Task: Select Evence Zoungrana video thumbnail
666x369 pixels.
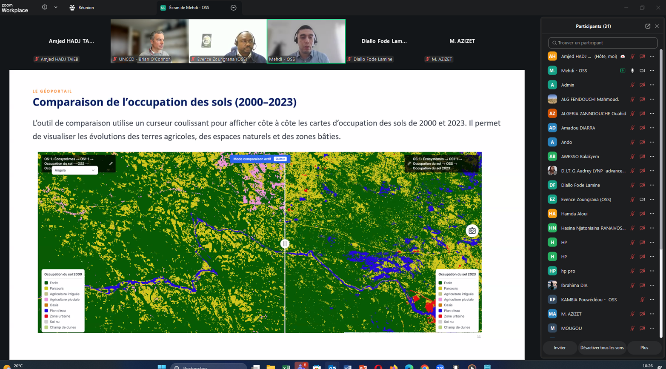Action: tap(228, 41)
